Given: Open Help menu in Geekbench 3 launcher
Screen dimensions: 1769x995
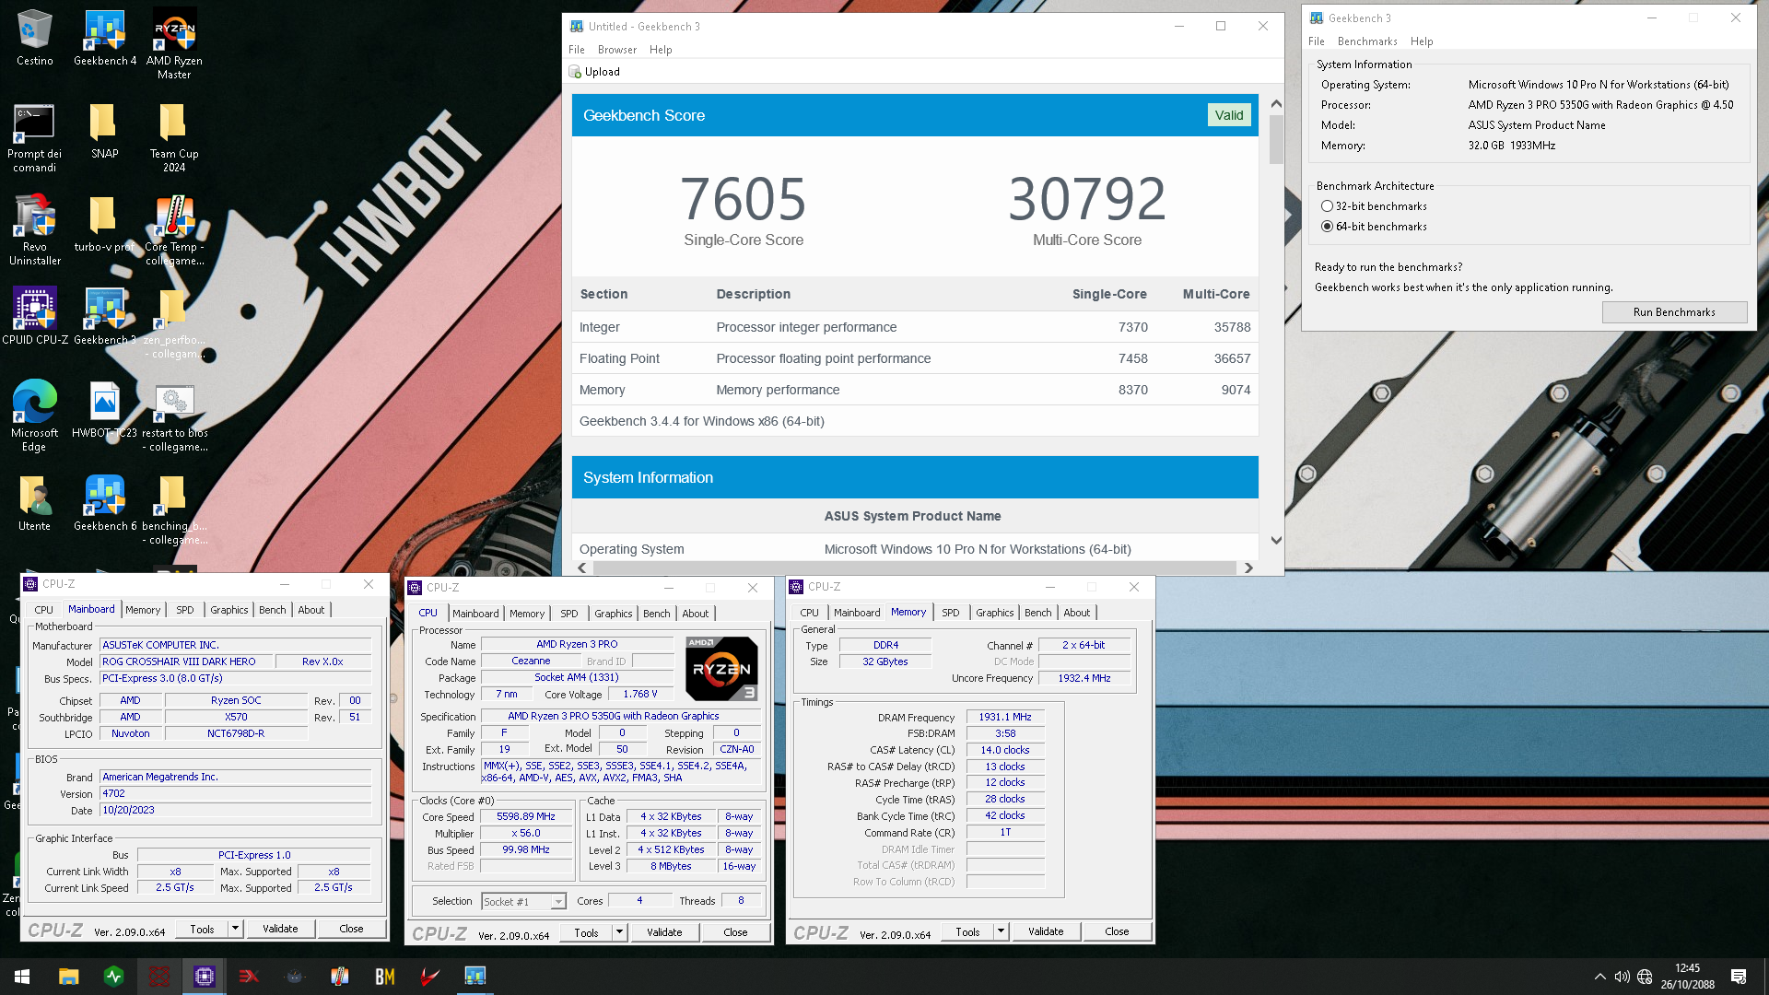Looking at the screenshot, I should [x=1421, y=41].
